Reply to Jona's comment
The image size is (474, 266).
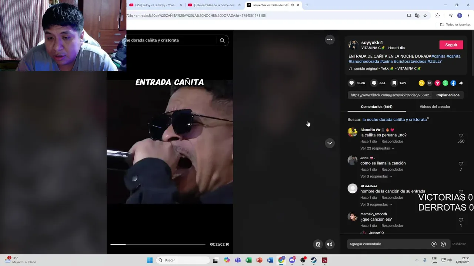[392, 170]
